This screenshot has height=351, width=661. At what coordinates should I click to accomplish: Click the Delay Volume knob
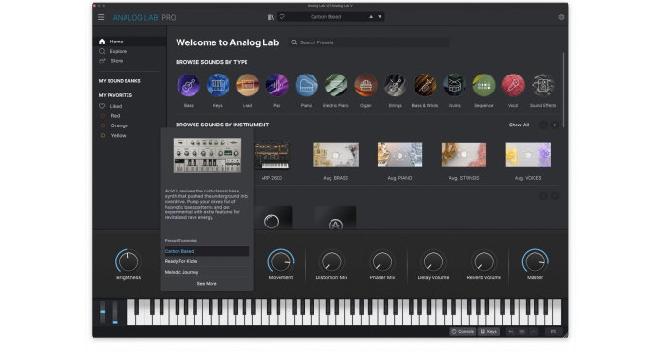[x=432, y=261]
